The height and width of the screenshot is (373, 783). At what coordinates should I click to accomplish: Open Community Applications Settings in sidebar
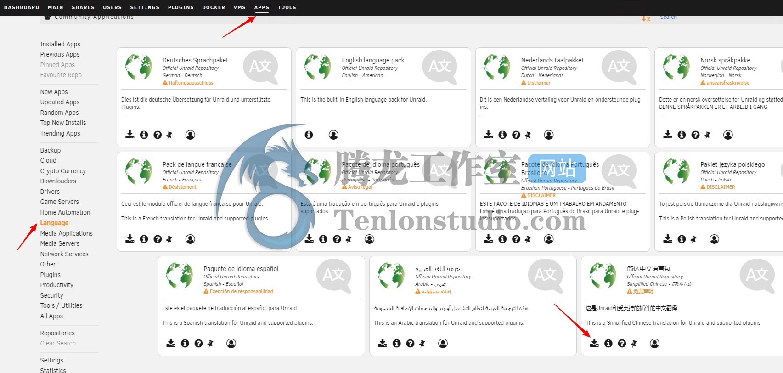(x=52, y=360)
